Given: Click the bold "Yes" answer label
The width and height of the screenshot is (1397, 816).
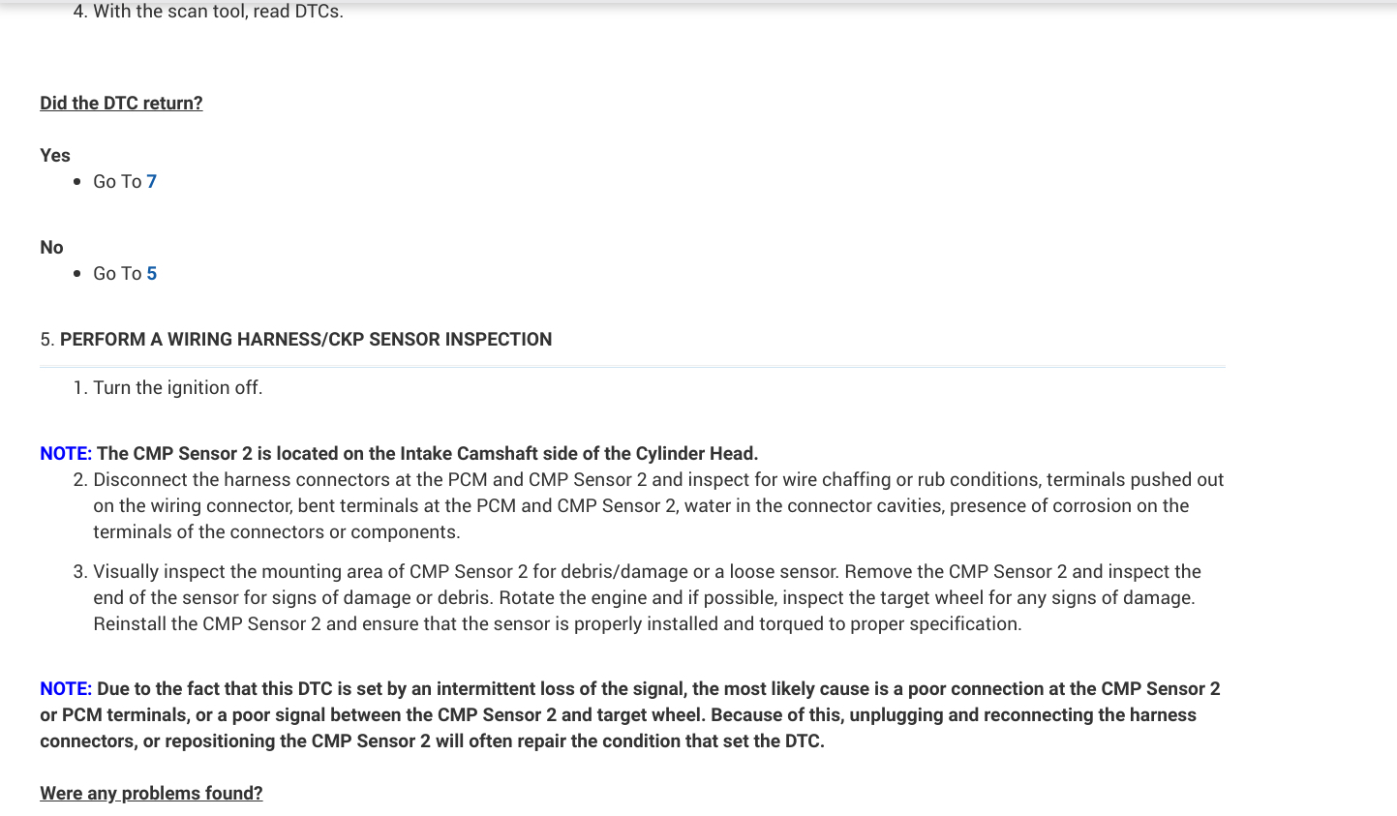Looking at the screenshot, I should click(x=55, y=156).
